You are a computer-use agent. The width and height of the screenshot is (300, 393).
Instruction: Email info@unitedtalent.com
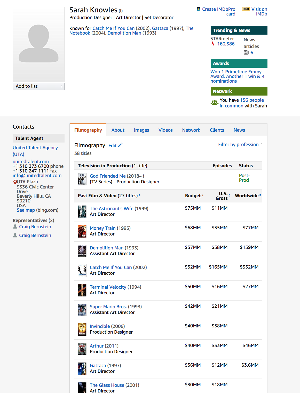coord(37,176)
